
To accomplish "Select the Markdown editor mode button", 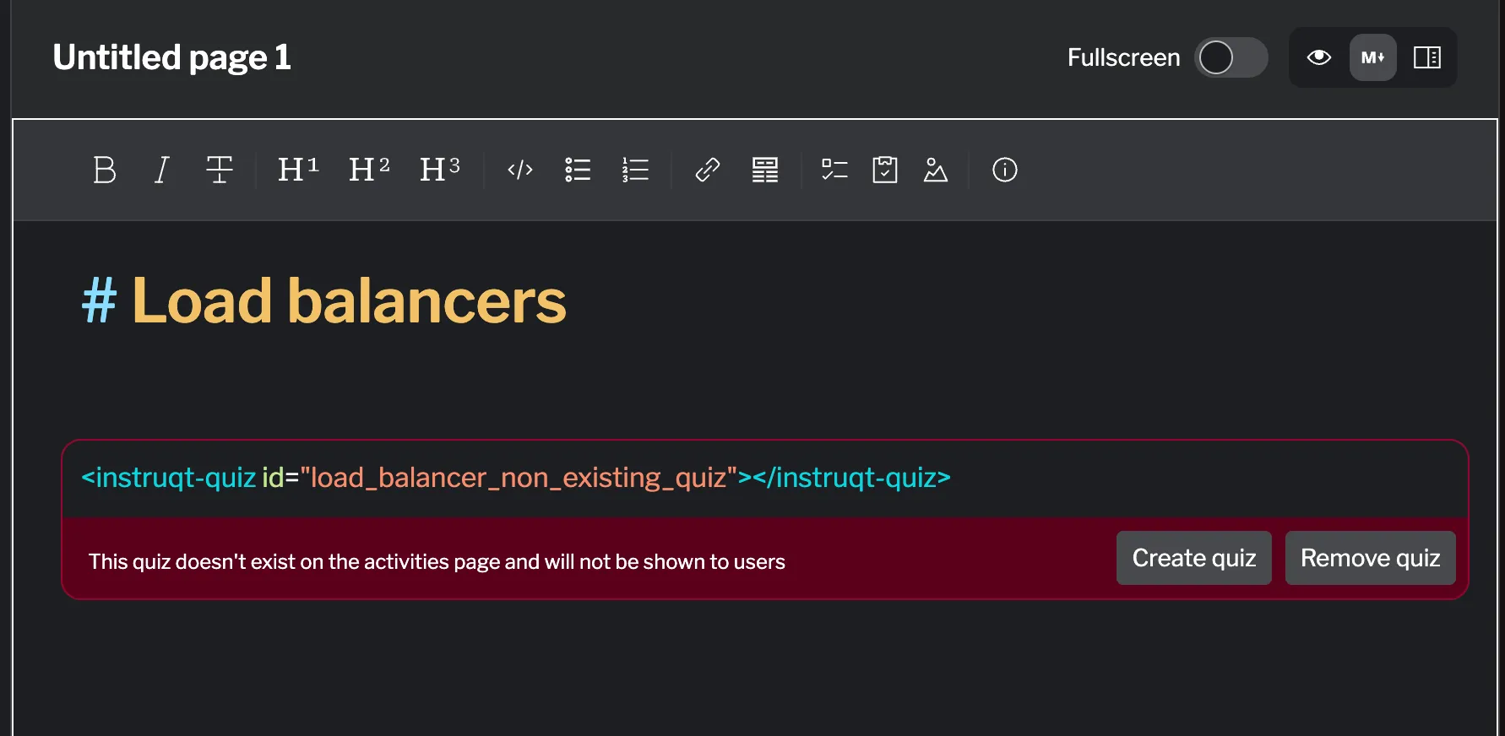I will [x=1373, y=57].
